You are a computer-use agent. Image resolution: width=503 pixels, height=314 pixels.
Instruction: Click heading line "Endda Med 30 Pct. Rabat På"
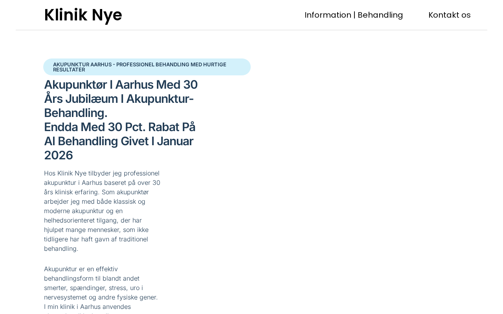119,127
